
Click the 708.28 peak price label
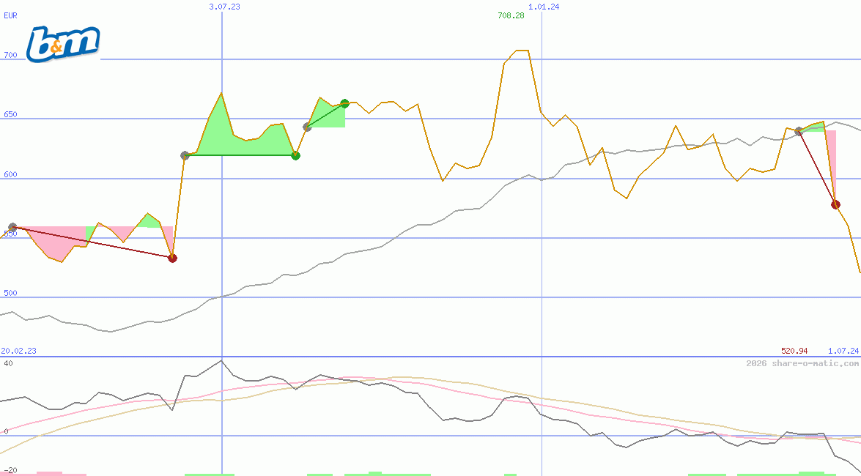(510, 15)
